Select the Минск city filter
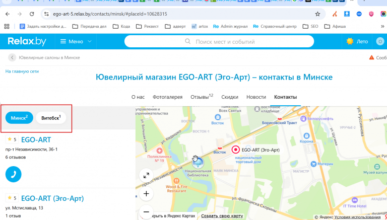The width and height of the screenshot is (387, 220). click(x=19, y=118)
